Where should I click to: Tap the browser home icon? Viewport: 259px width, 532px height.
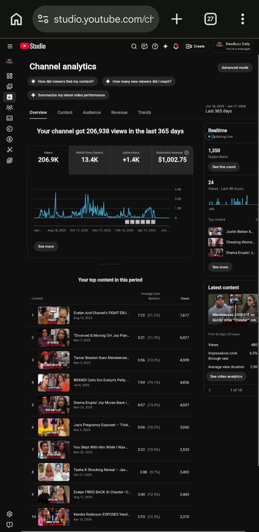pos(16,19)
